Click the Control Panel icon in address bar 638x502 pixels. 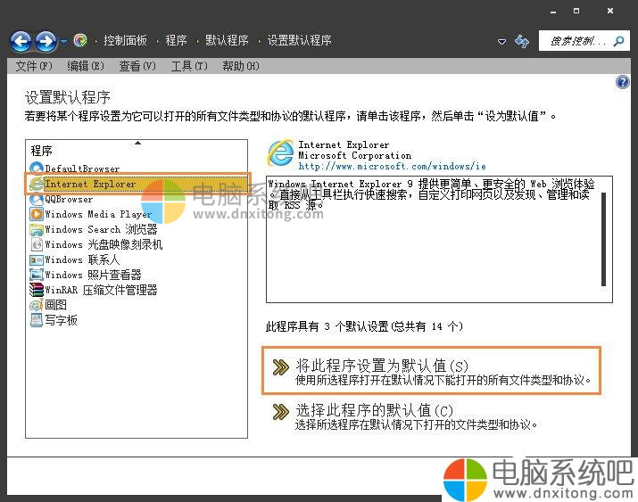pyautogui.click(x=80, y=40)
